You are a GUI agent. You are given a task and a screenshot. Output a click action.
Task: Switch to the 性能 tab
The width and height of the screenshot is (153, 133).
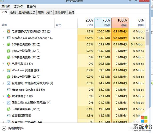pyautogui.click(x=13, y=12)
